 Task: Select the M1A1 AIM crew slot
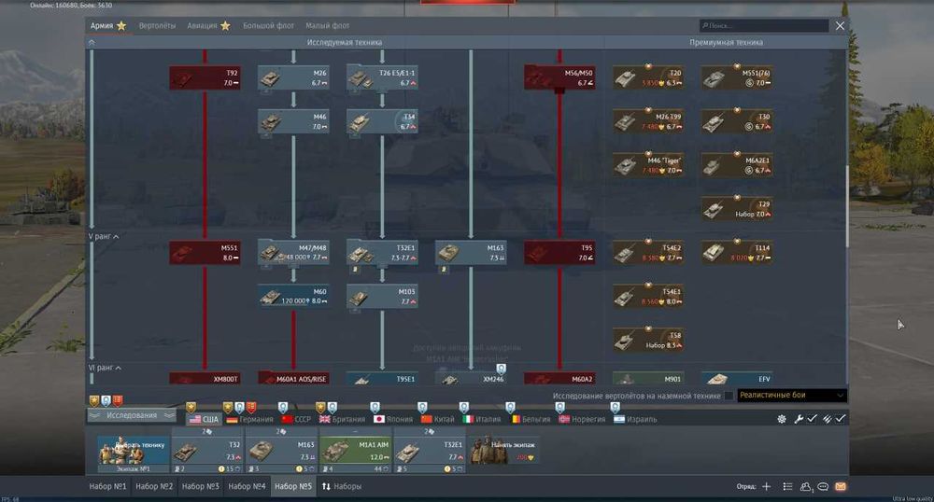click(x=356, y=451)
